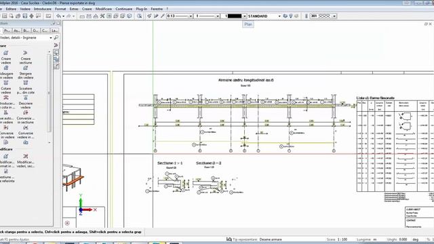The width and height of the screenshot is (434, 244).
Task: Select the Stergere din vedere tool
Action: click(x=26, y=73)
